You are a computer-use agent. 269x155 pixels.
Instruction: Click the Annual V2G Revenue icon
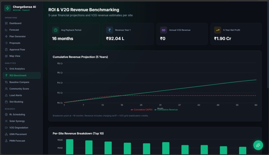(164, 30)
